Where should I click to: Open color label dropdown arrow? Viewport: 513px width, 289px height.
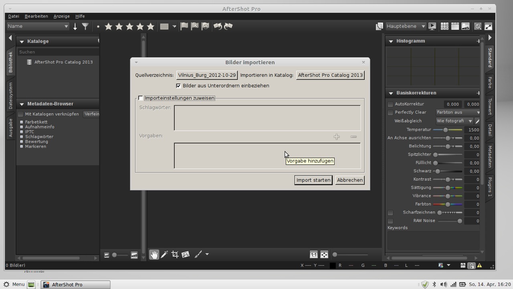coord(174,26)
